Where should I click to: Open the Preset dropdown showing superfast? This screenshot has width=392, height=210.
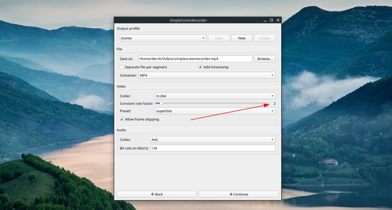[215, 111]
